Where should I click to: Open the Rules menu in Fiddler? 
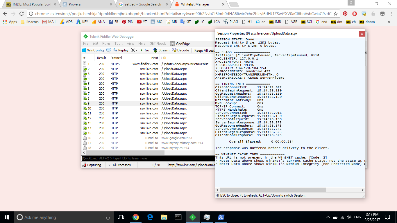tap(106, 44)
